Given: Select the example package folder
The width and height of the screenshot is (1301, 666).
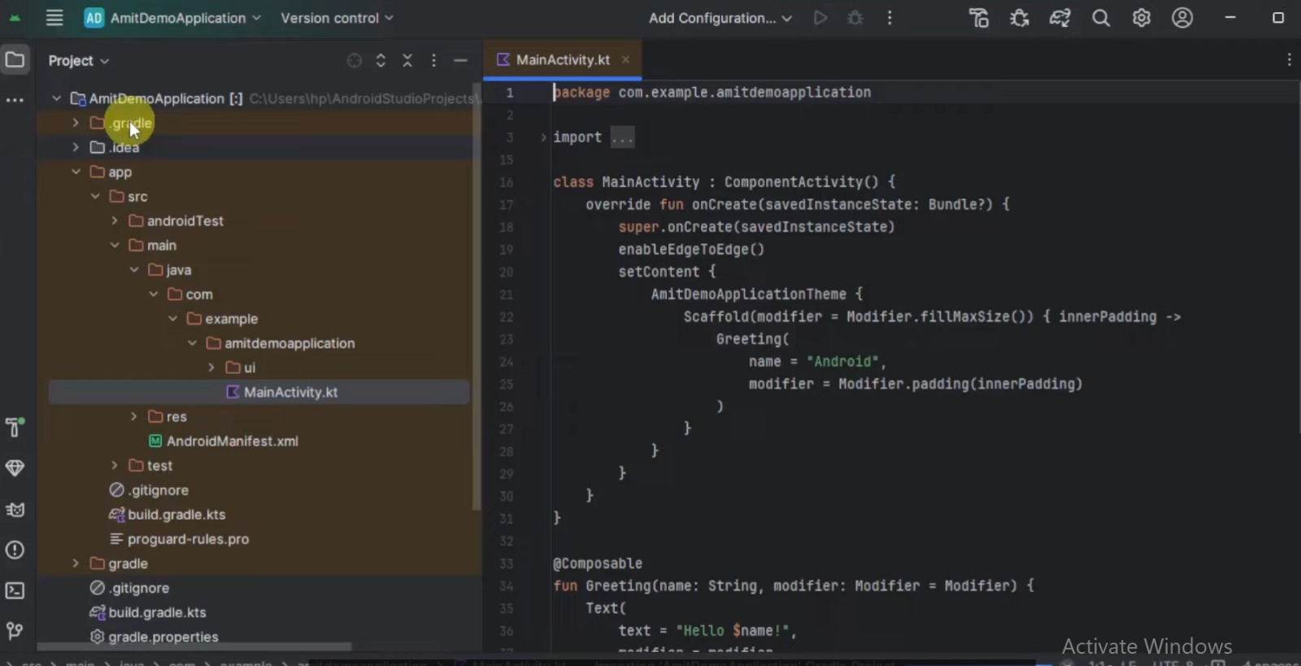Looking at the screenshot, I should coord(222,319).
